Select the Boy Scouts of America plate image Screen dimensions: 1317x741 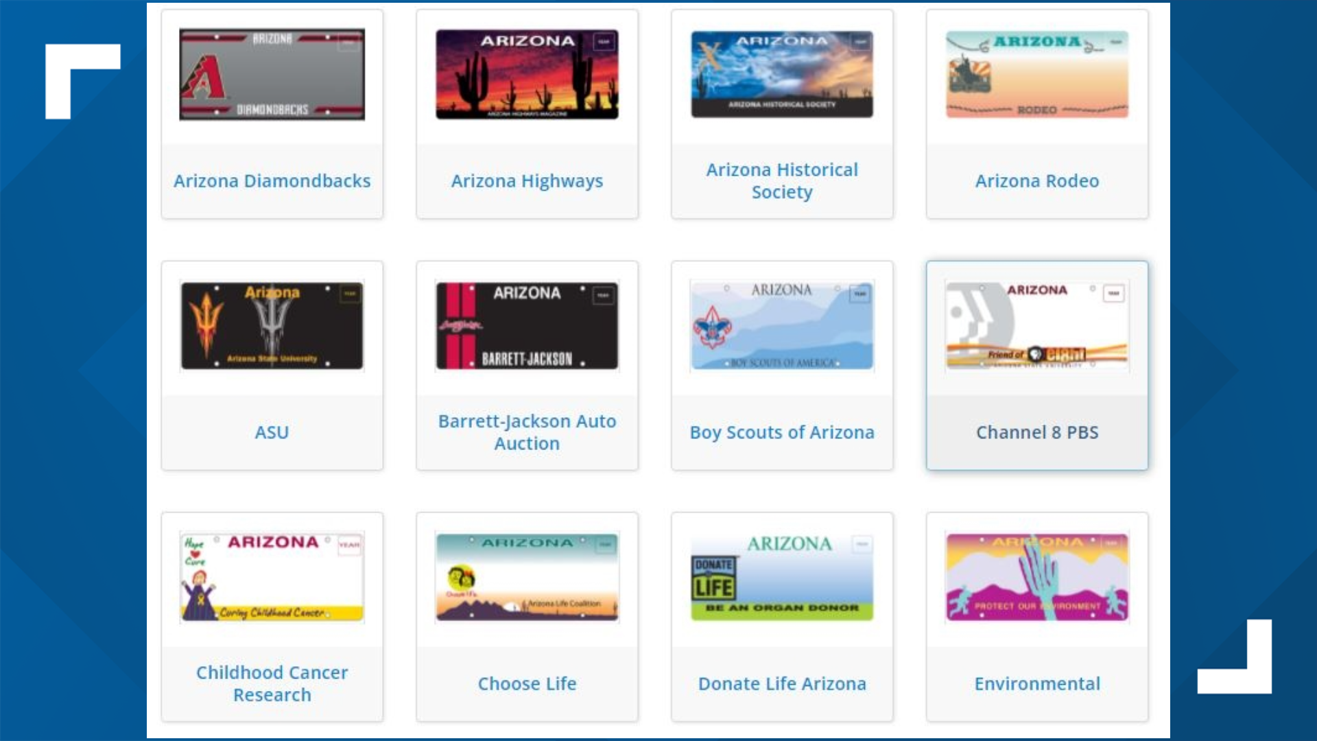click(782, 325)
